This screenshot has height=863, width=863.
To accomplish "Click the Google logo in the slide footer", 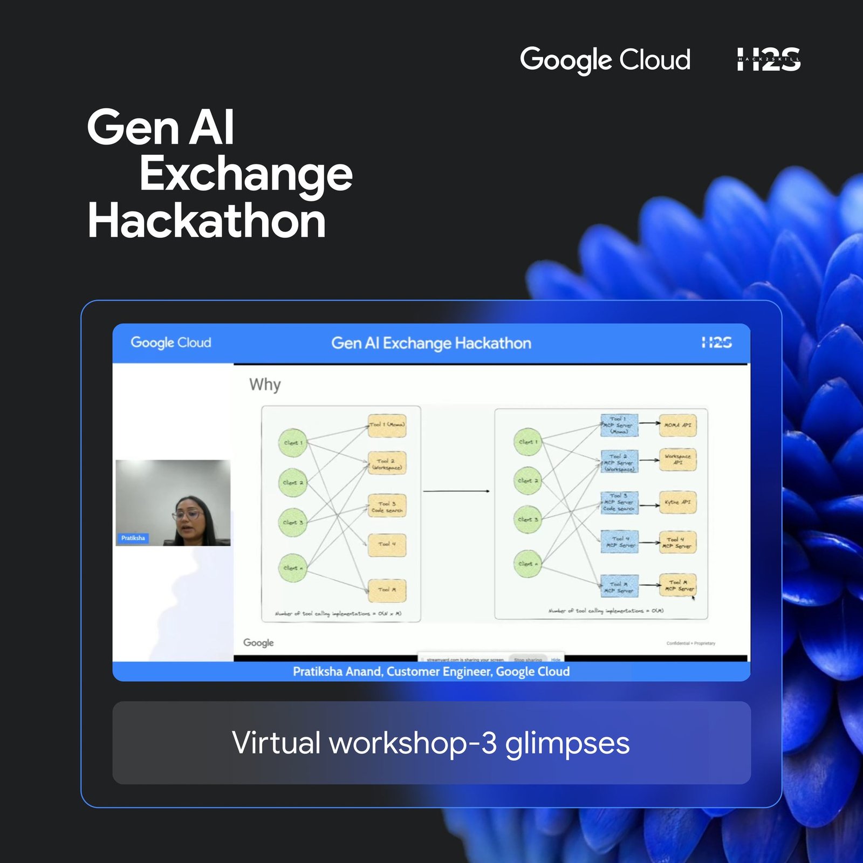I will pos(258,642).
